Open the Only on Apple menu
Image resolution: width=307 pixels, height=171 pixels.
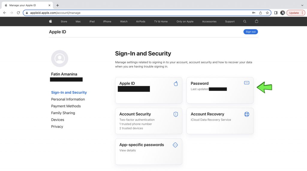tap(185, 22)
